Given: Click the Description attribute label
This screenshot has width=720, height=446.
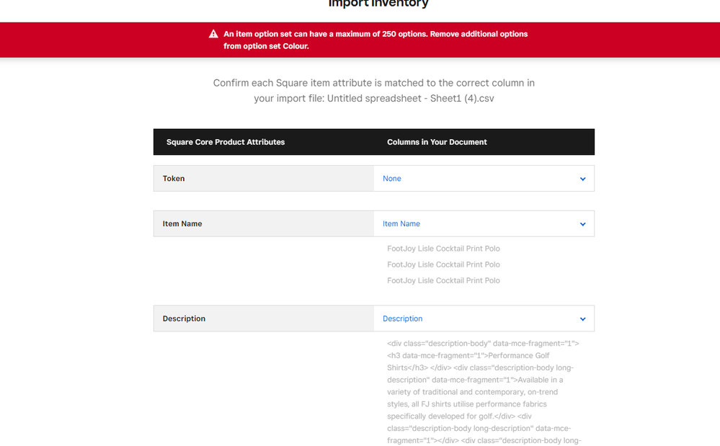Looking at the screenshot, I should [x=184, y=318].
